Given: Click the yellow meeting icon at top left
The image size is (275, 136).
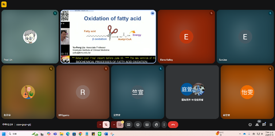Looking at the screenshot, I should [4, 4].
